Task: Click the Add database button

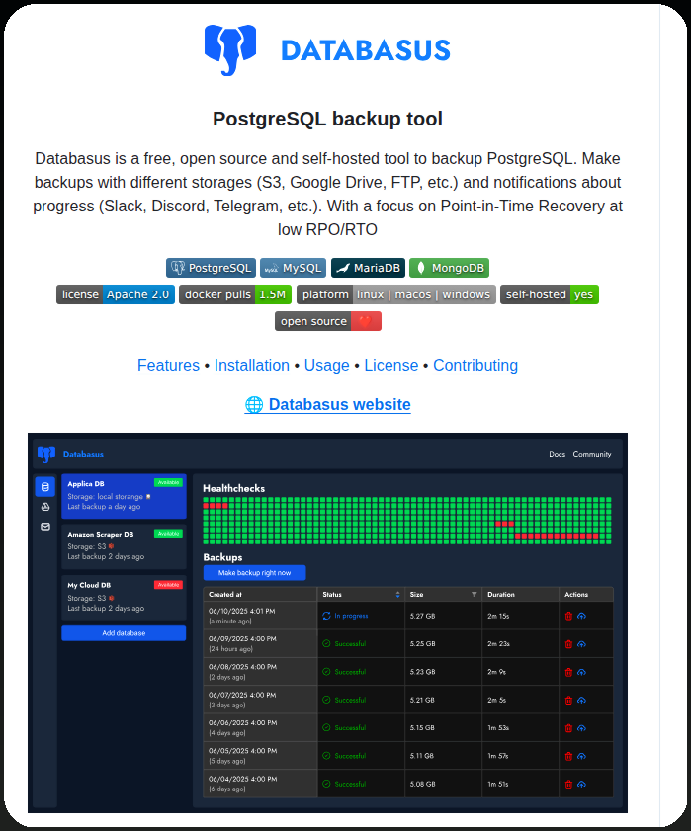Action: point(124,633)
